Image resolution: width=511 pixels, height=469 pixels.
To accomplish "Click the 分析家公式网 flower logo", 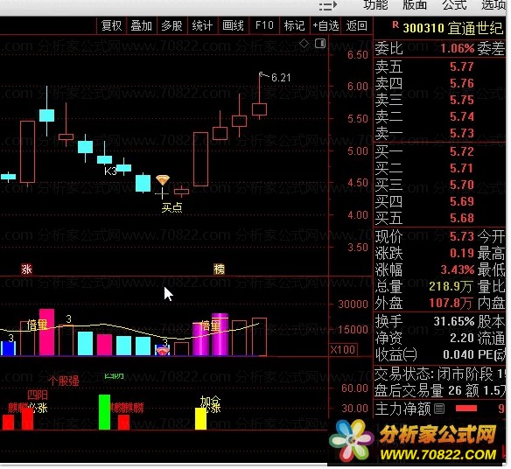I will (x=352, y=440).
